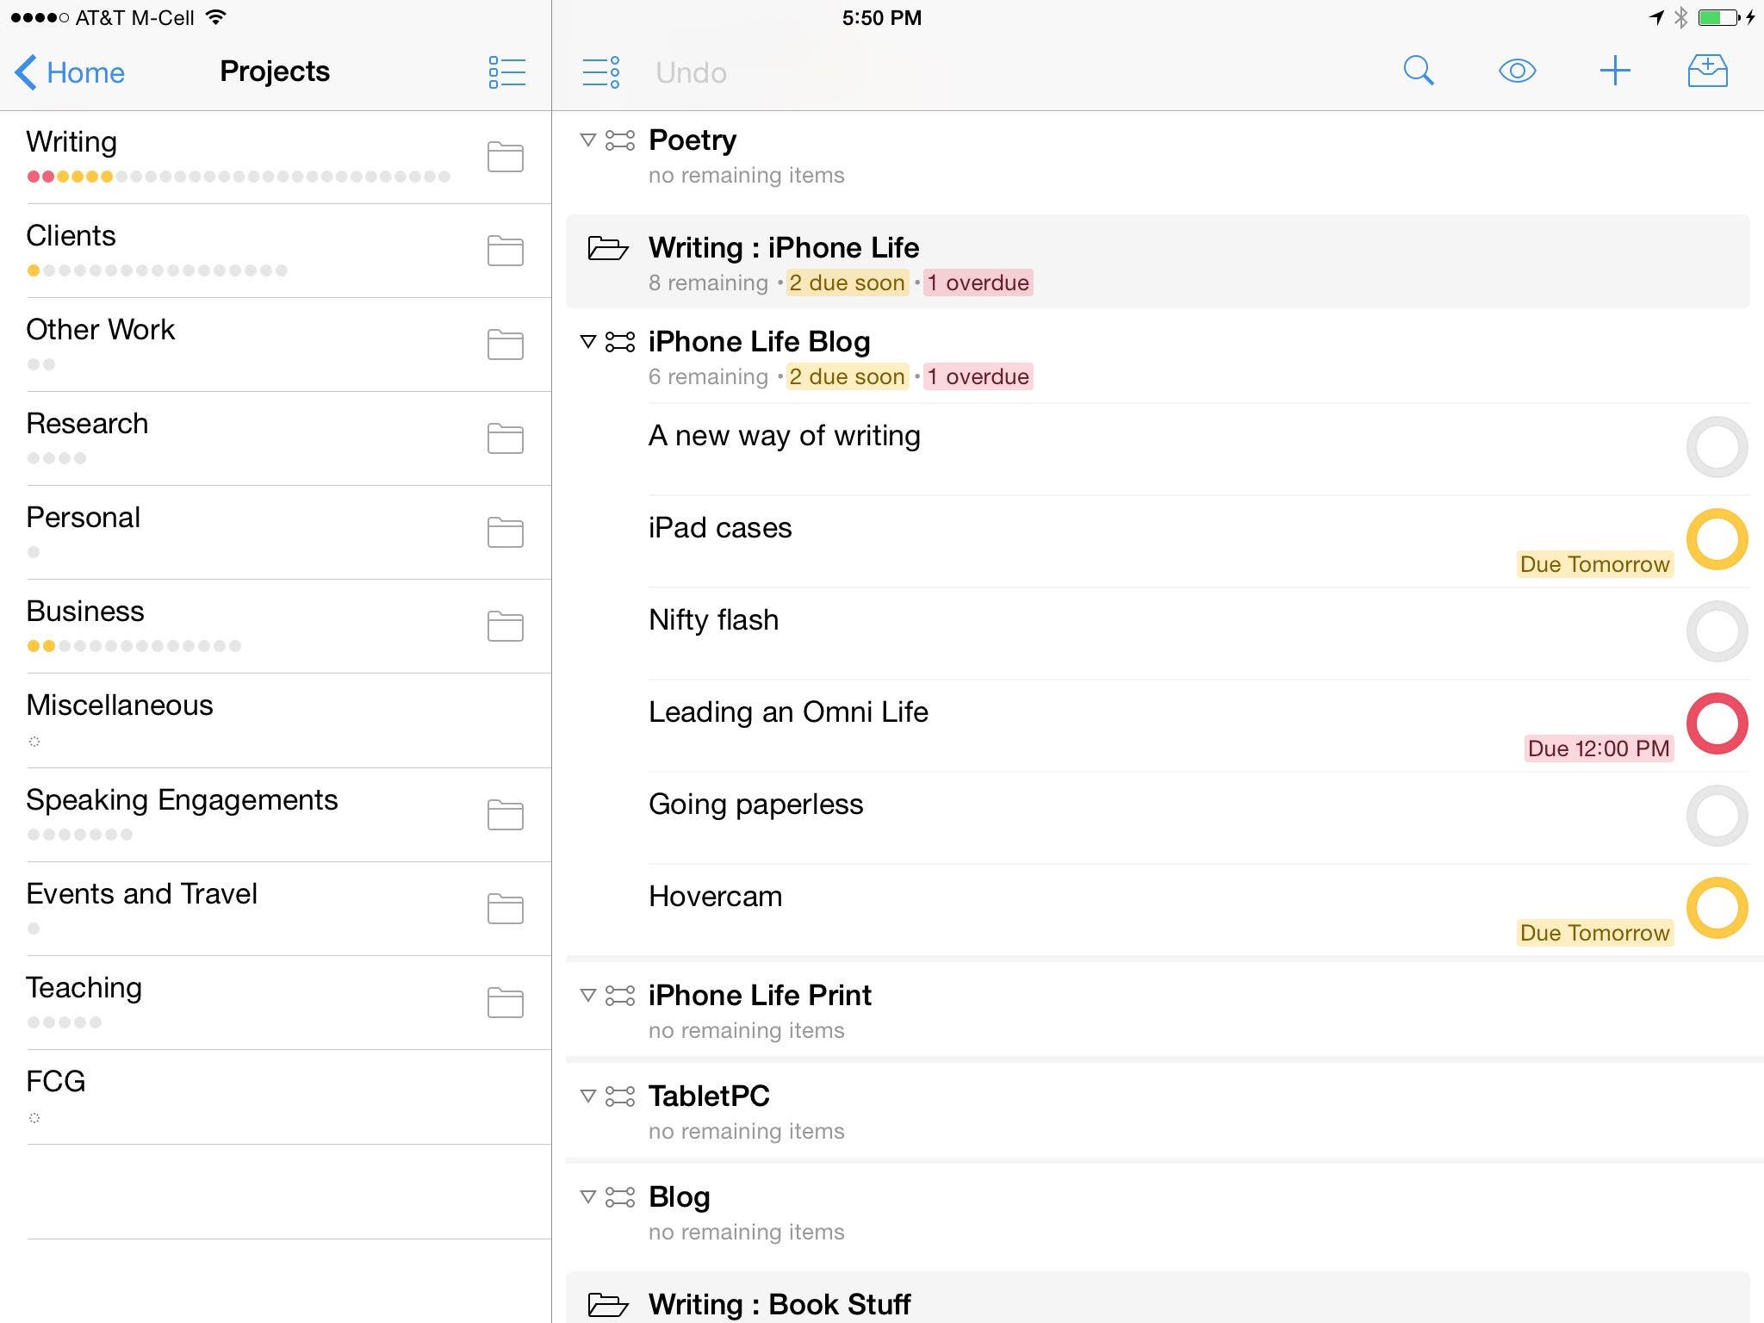Mark Nifty flash as complete

point(1717,631)
